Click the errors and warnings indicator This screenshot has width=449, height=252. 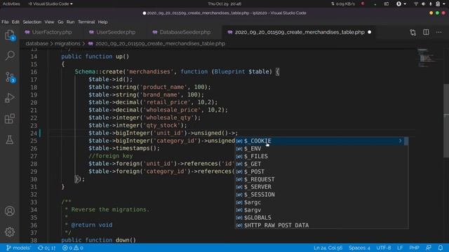pyautogui.click(x=73, y=248)
